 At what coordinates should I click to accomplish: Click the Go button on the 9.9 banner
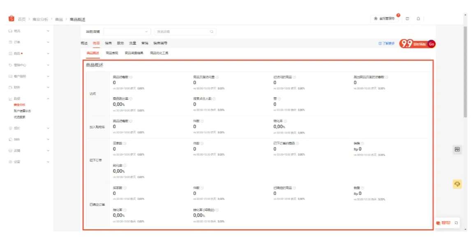click(432, 44)
